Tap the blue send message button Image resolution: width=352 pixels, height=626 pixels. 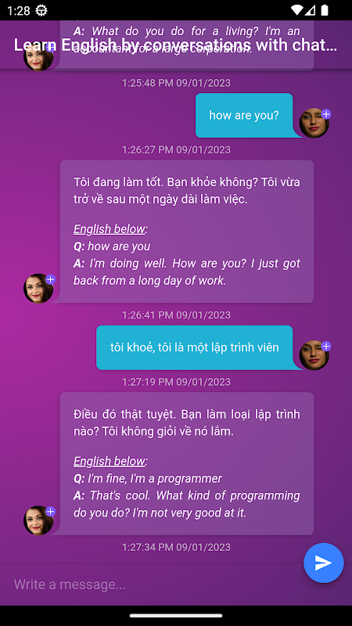point(323,563)
